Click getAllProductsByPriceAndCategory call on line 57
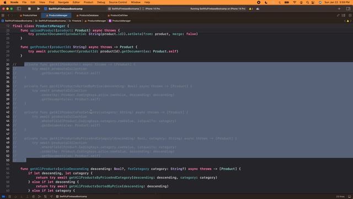This screenshot has height=199, width=353. click(x=100, y=177)
